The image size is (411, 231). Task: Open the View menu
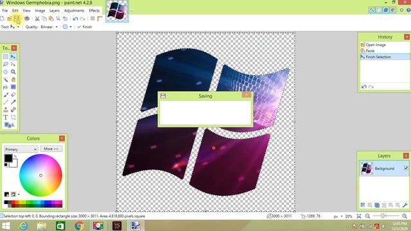pos(26,10)
